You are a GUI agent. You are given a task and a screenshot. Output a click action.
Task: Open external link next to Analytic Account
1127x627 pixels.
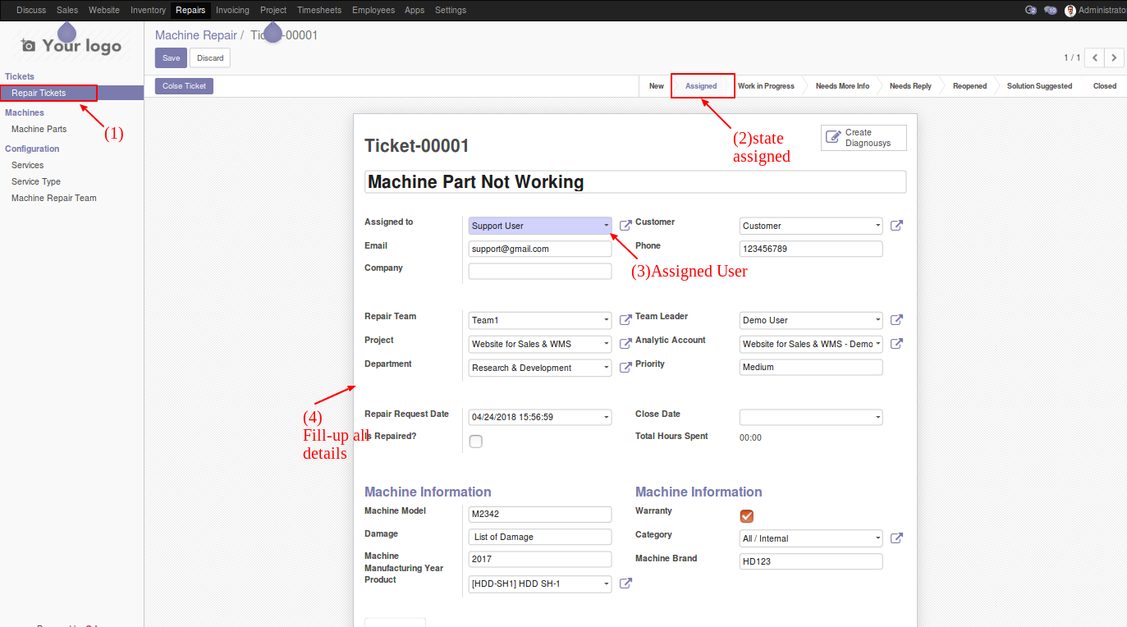click(x=896, y=344)
